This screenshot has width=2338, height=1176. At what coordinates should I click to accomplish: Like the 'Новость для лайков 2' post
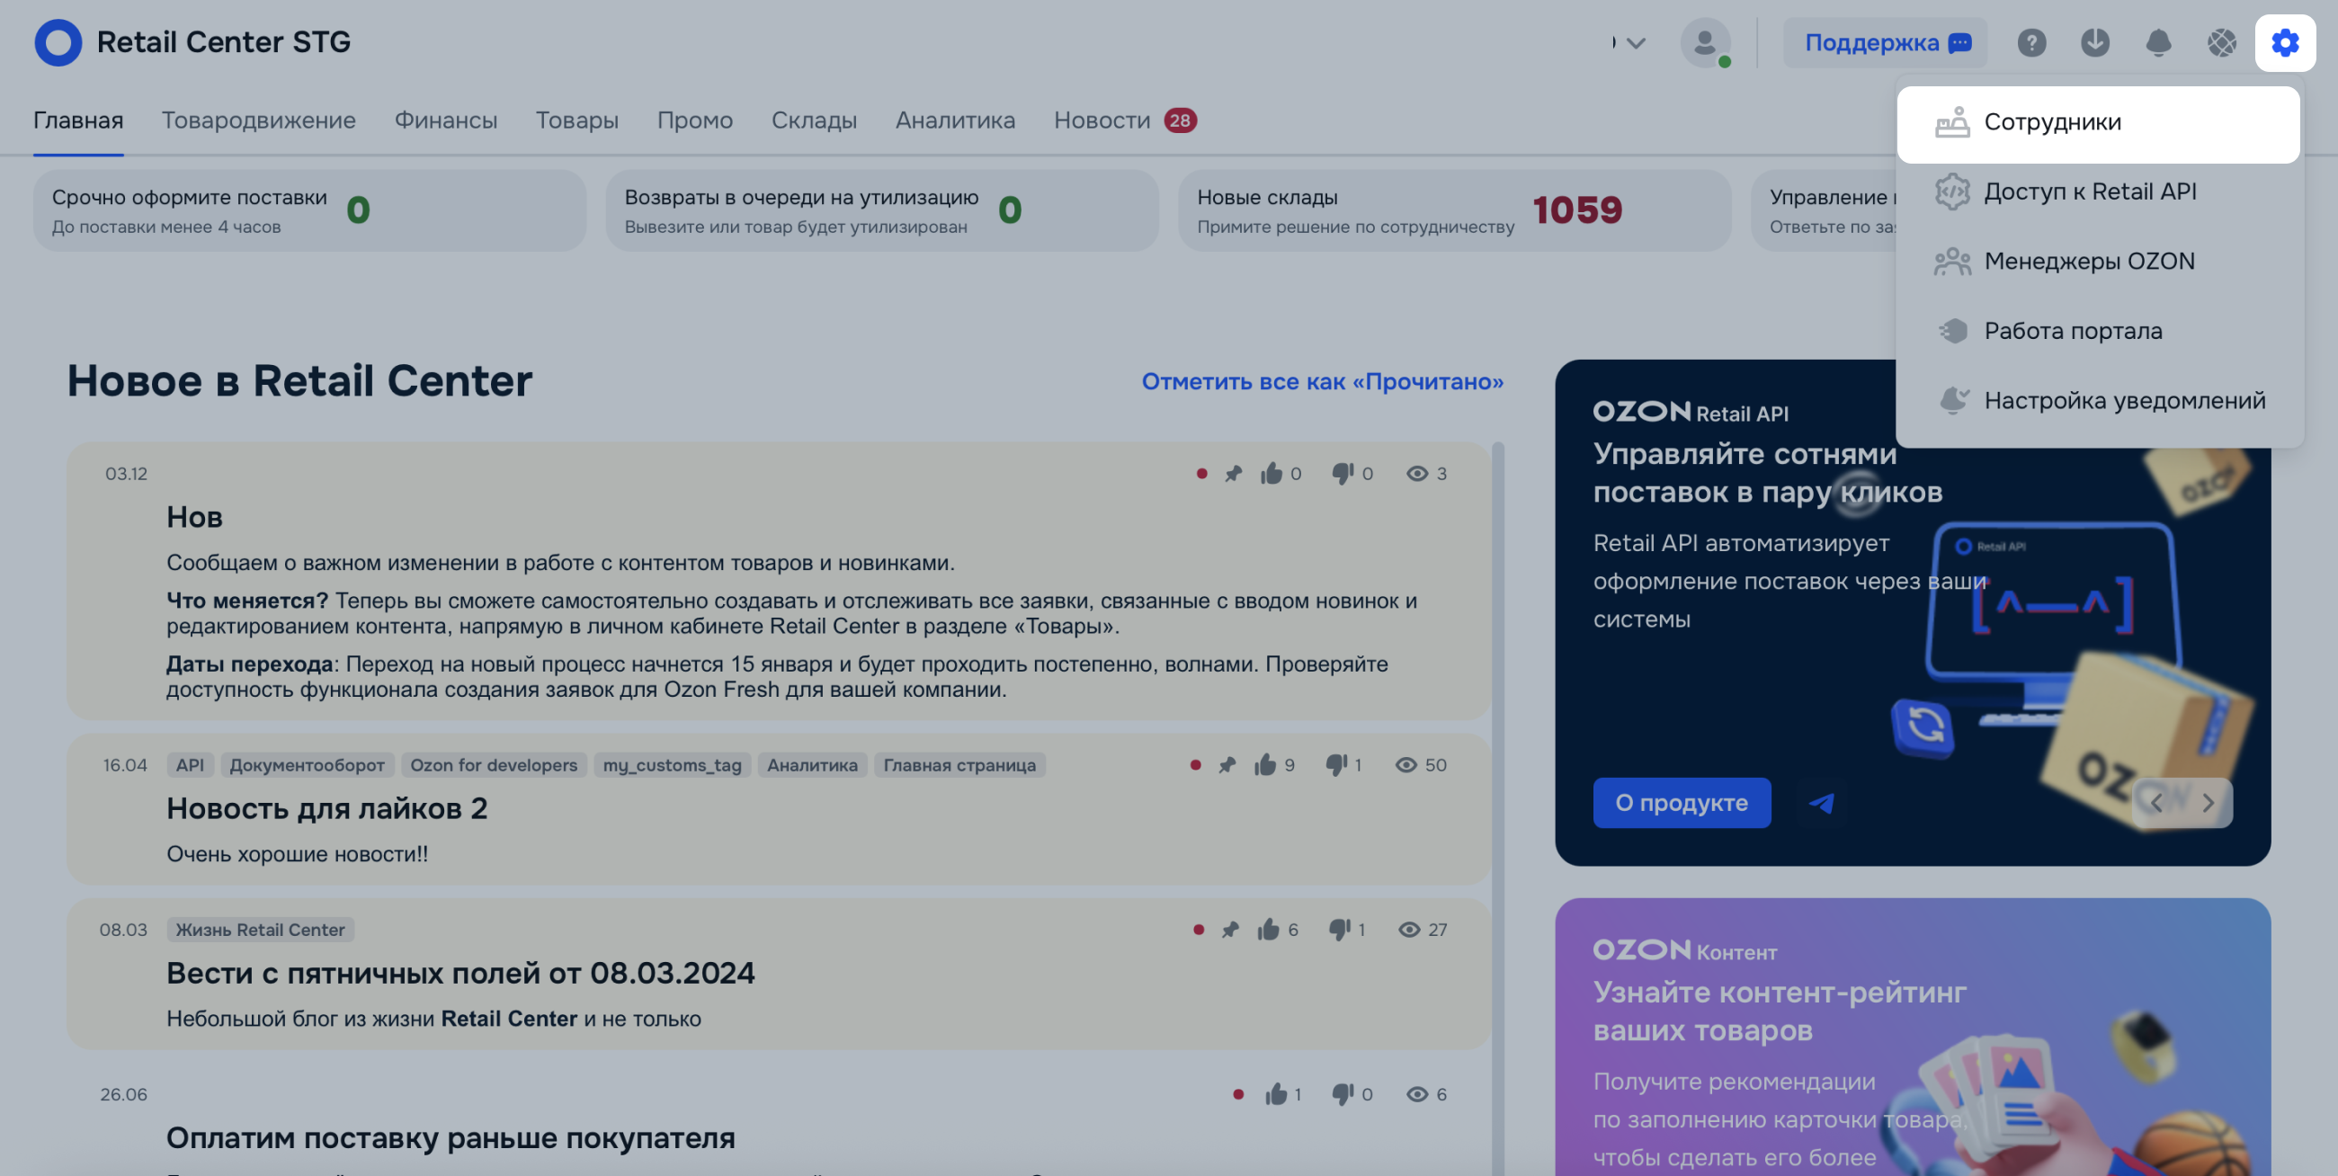[1265, 765]
